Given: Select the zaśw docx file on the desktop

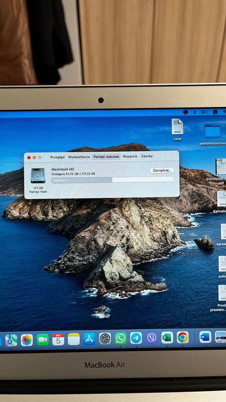Looking at the screenshot, I should pos(177,129).
